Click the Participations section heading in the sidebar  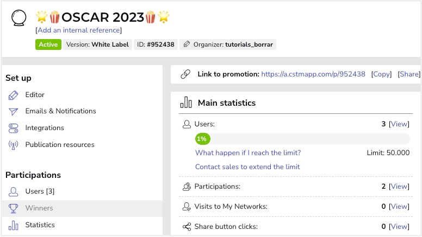[x=33, y=175]
